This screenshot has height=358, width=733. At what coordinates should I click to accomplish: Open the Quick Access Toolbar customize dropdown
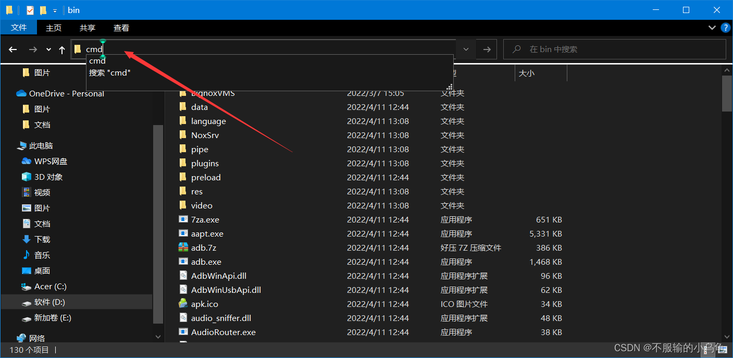coord(55,10)
